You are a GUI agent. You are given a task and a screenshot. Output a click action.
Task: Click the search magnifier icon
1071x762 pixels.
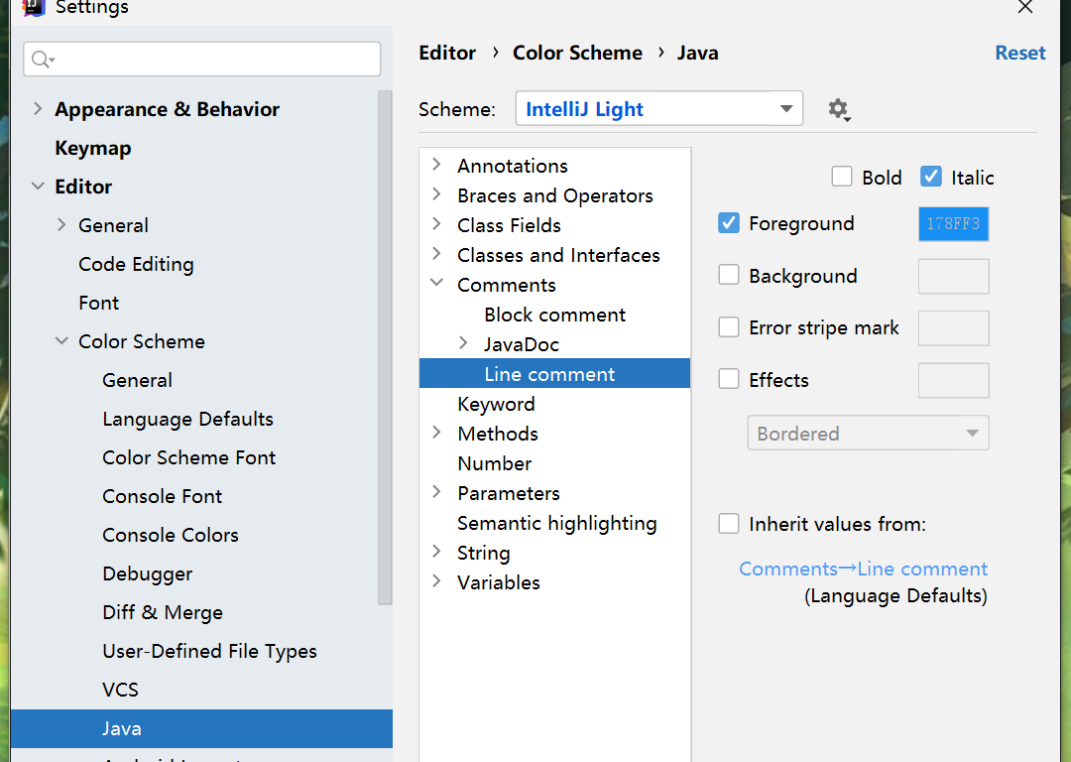click(43, 60)
